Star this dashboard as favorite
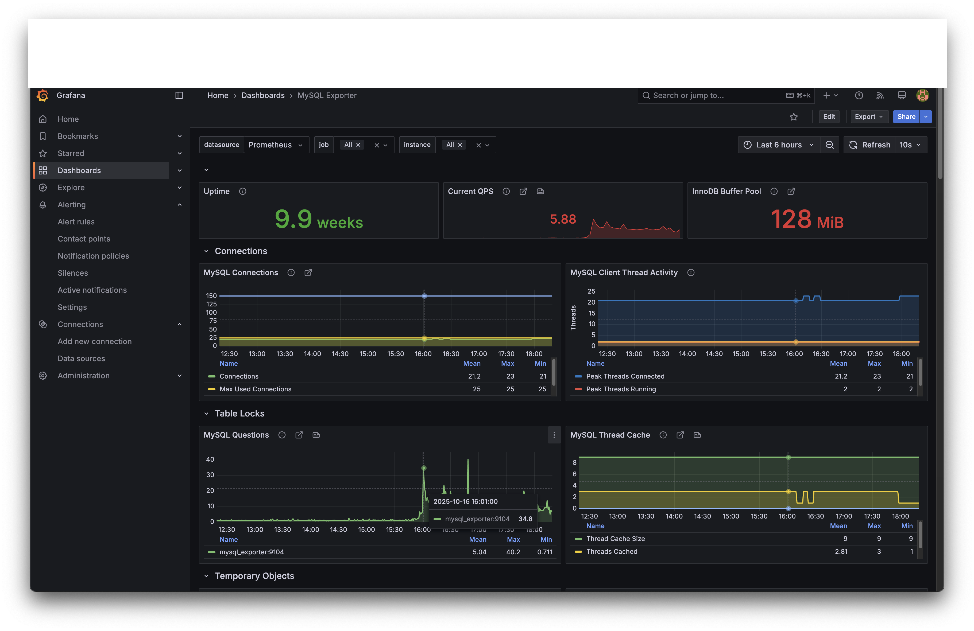Image resolution: width=974 pixels, height=631 pixels. coord(794,117)
